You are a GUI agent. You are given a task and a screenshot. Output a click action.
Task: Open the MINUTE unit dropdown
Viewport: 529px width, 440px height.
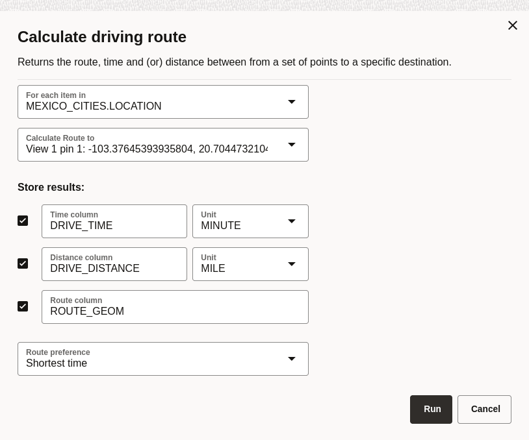[x=250, y=221]
